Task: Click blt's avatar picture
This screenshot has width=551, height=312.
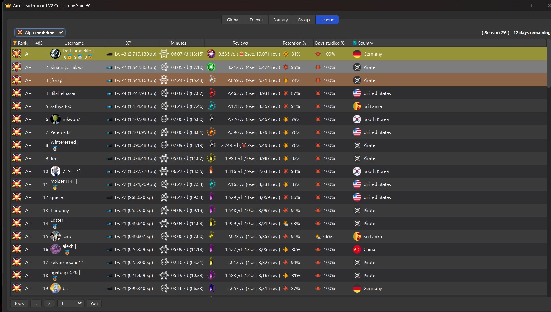Action: [x=55, y=288]
